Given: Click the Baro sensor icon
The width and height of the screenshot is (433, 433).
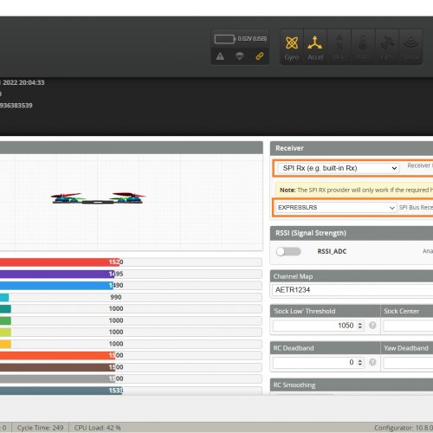Looking at the screenshot, I should [363, 47].
